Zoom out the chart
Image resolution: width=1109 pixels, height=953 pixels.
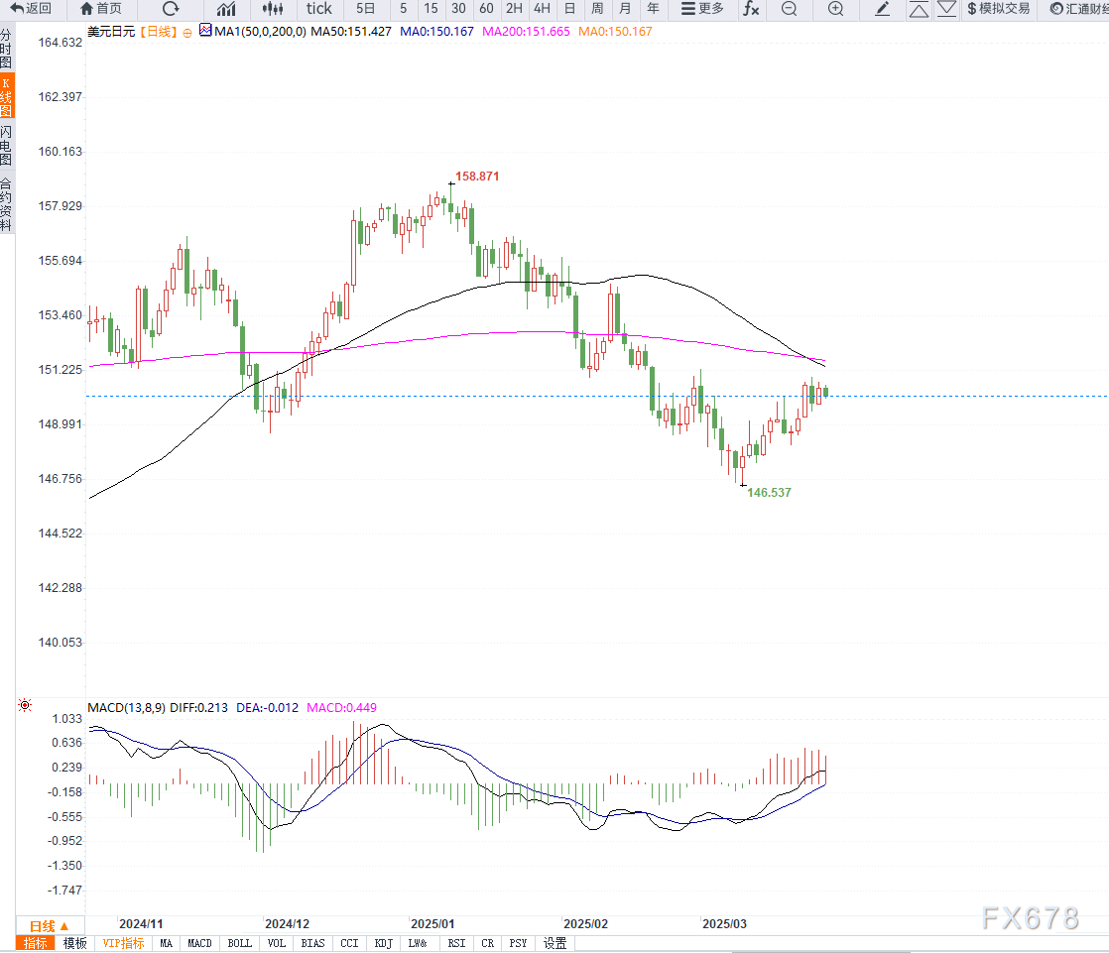click(x=790, y=9)
